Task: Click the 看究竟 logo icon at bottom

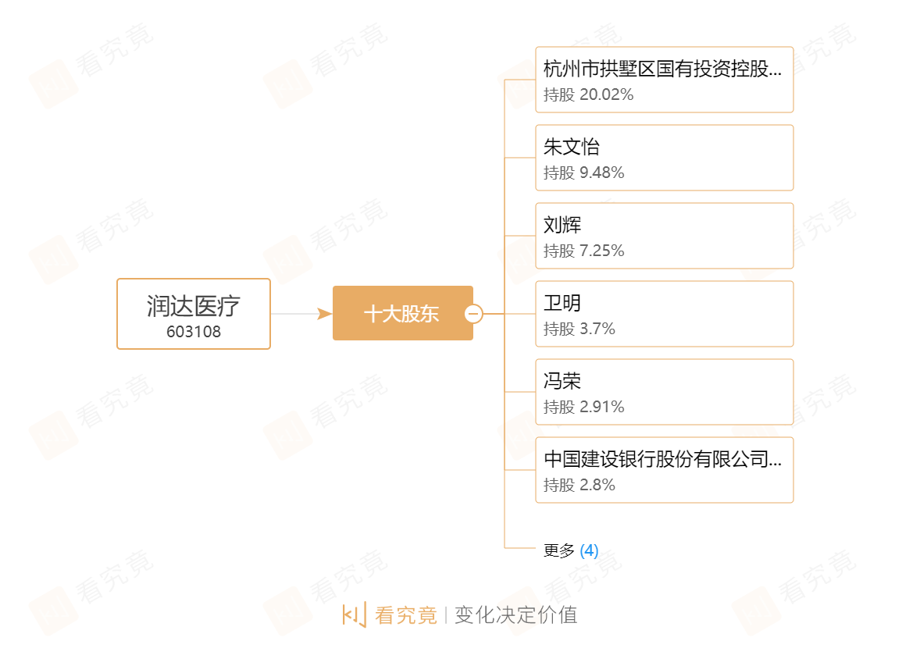Action: point(355,614)
